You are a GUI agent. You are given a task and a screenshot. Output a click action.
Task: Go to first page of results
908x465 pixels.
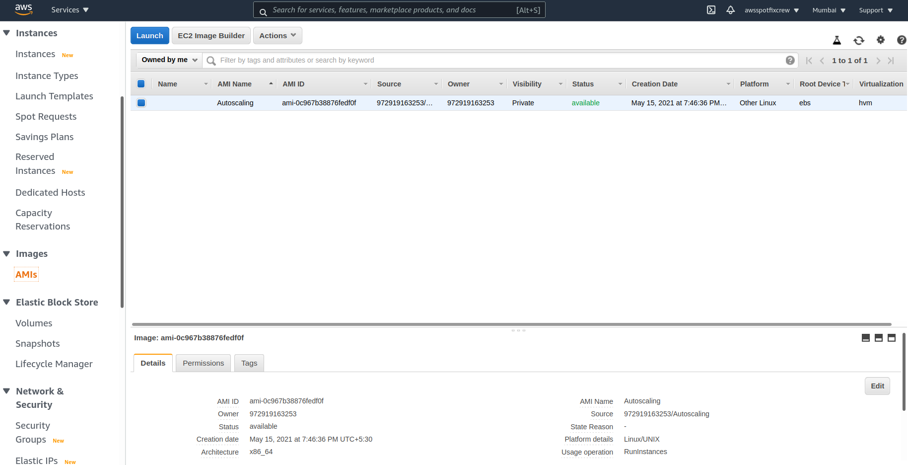click(x=809, y=61)
